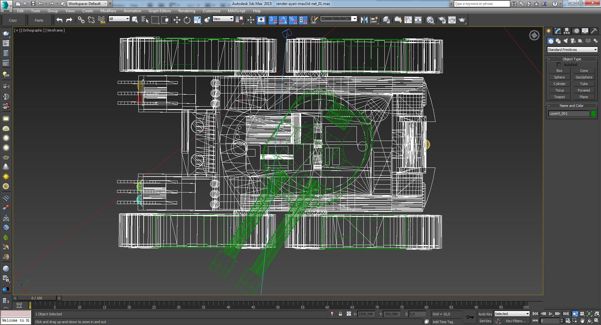Activate the Select and Move tool
The height and width of the screenshot is (325, 601).
point(177,20)
